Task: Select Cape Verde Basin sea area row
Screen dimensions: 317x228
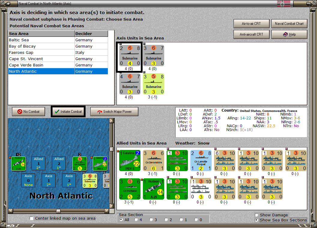Action: pyautogui.click(x=58, y=65)
